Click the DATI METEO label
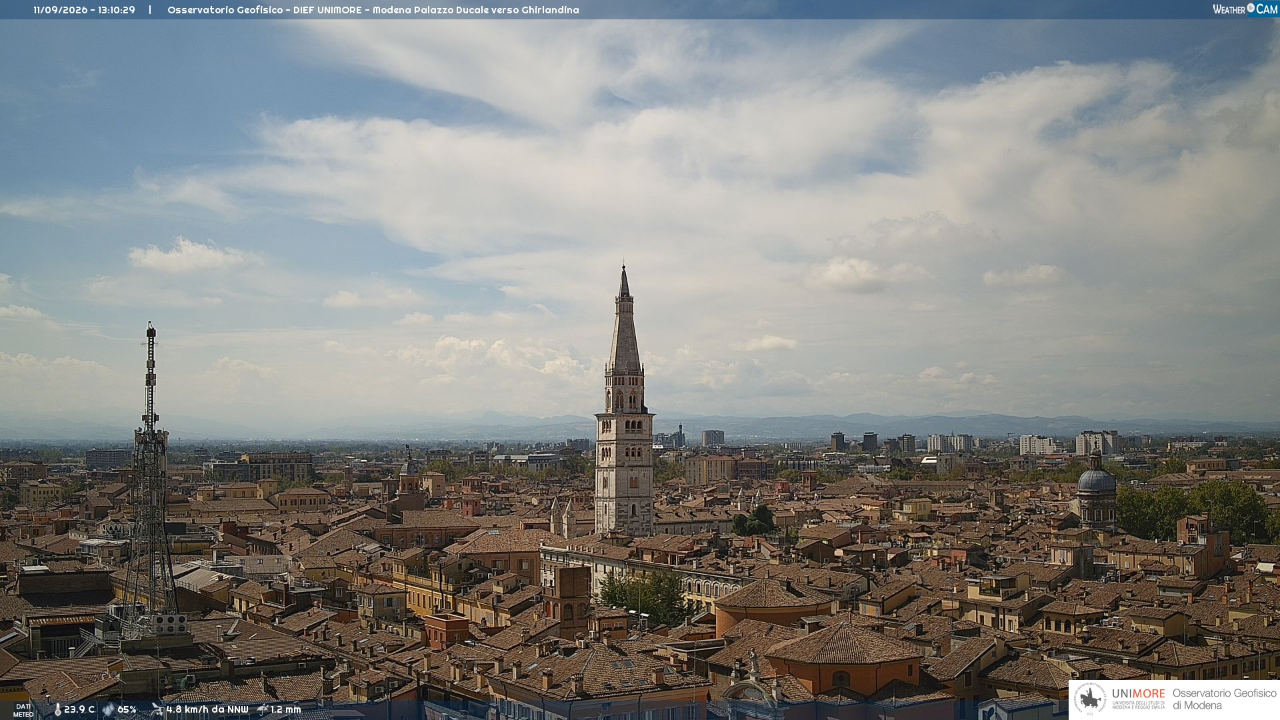 click(23, 710)
